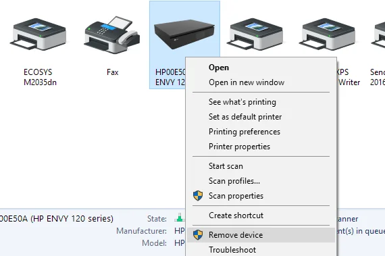Viewport: 385px width, 256px height.
Task: Click the ECOSYS M2035dn label
Action: pos(40,77)
